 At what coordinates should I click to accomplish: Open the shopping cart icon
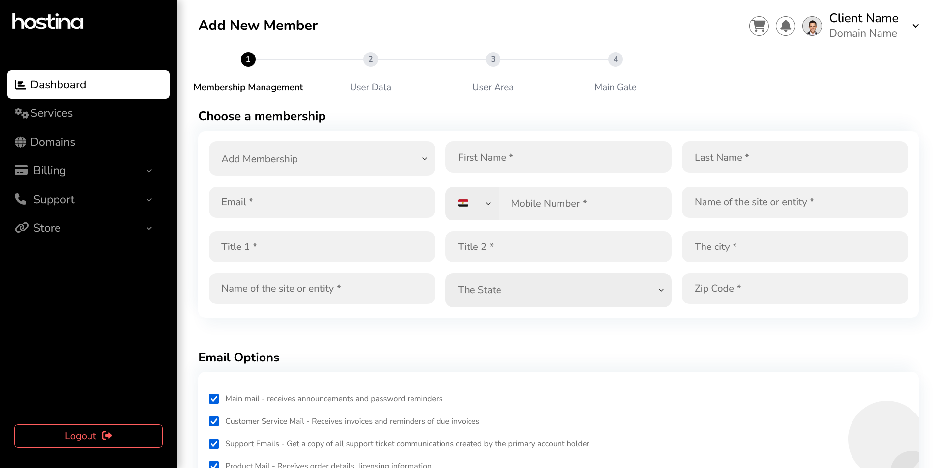759,26
